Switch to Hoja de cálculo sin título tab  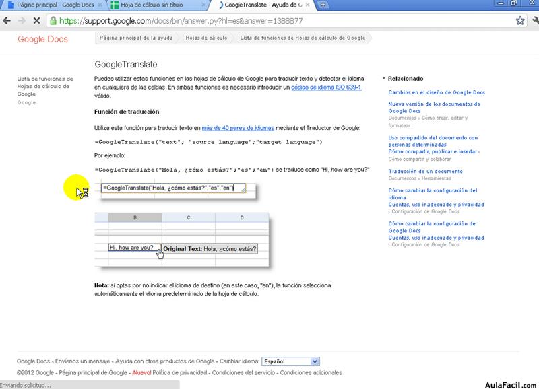(x=152, y=5)
